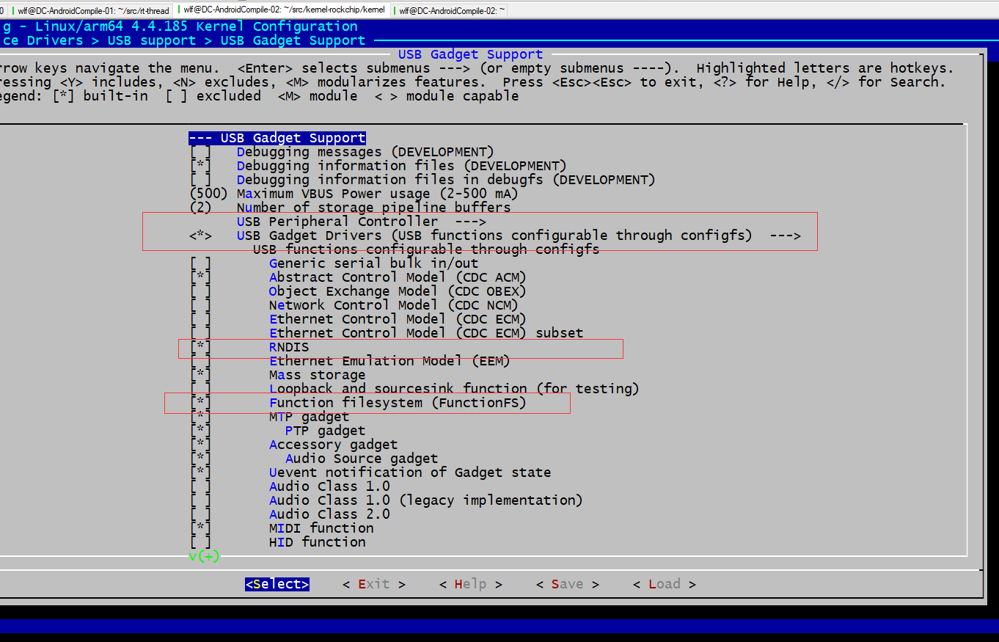Open USB Peripheral Controller submenu
This screenshot has height=642, width=999.
tap(362, 222)
